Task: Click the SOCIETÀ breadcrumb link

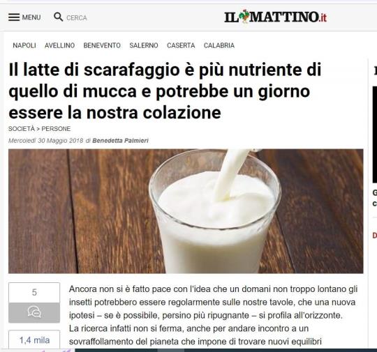Action: [22, 129]
